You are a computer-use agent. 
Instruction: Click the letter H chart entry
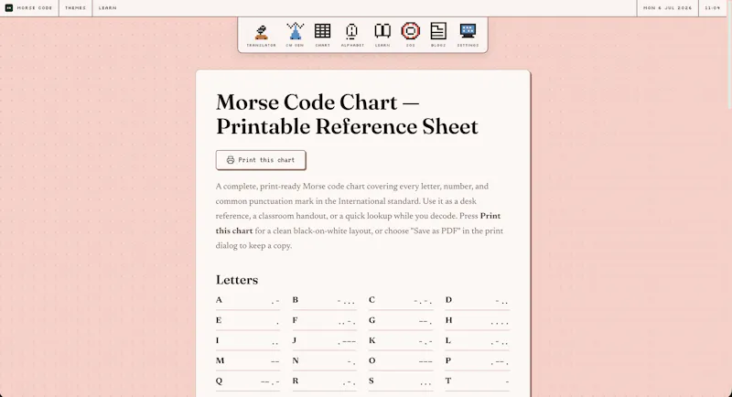coord(478,321)
